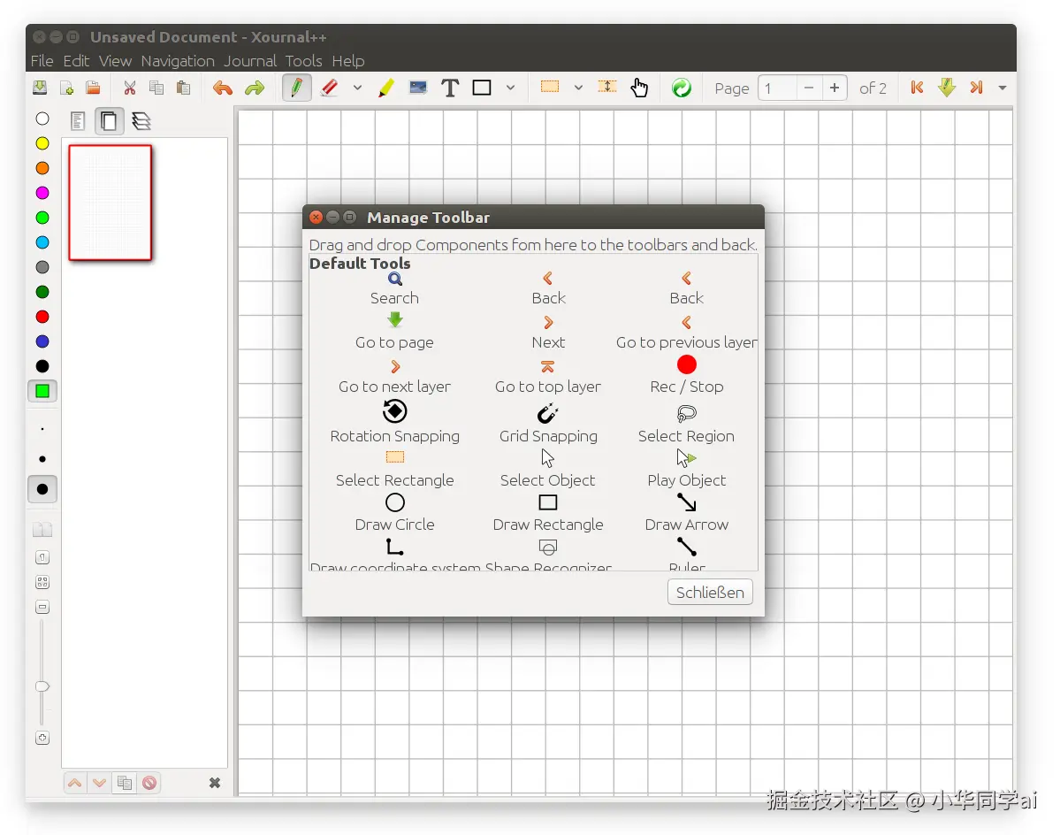
Task: Open a file via folder icon
Action: tap(93, 88)
